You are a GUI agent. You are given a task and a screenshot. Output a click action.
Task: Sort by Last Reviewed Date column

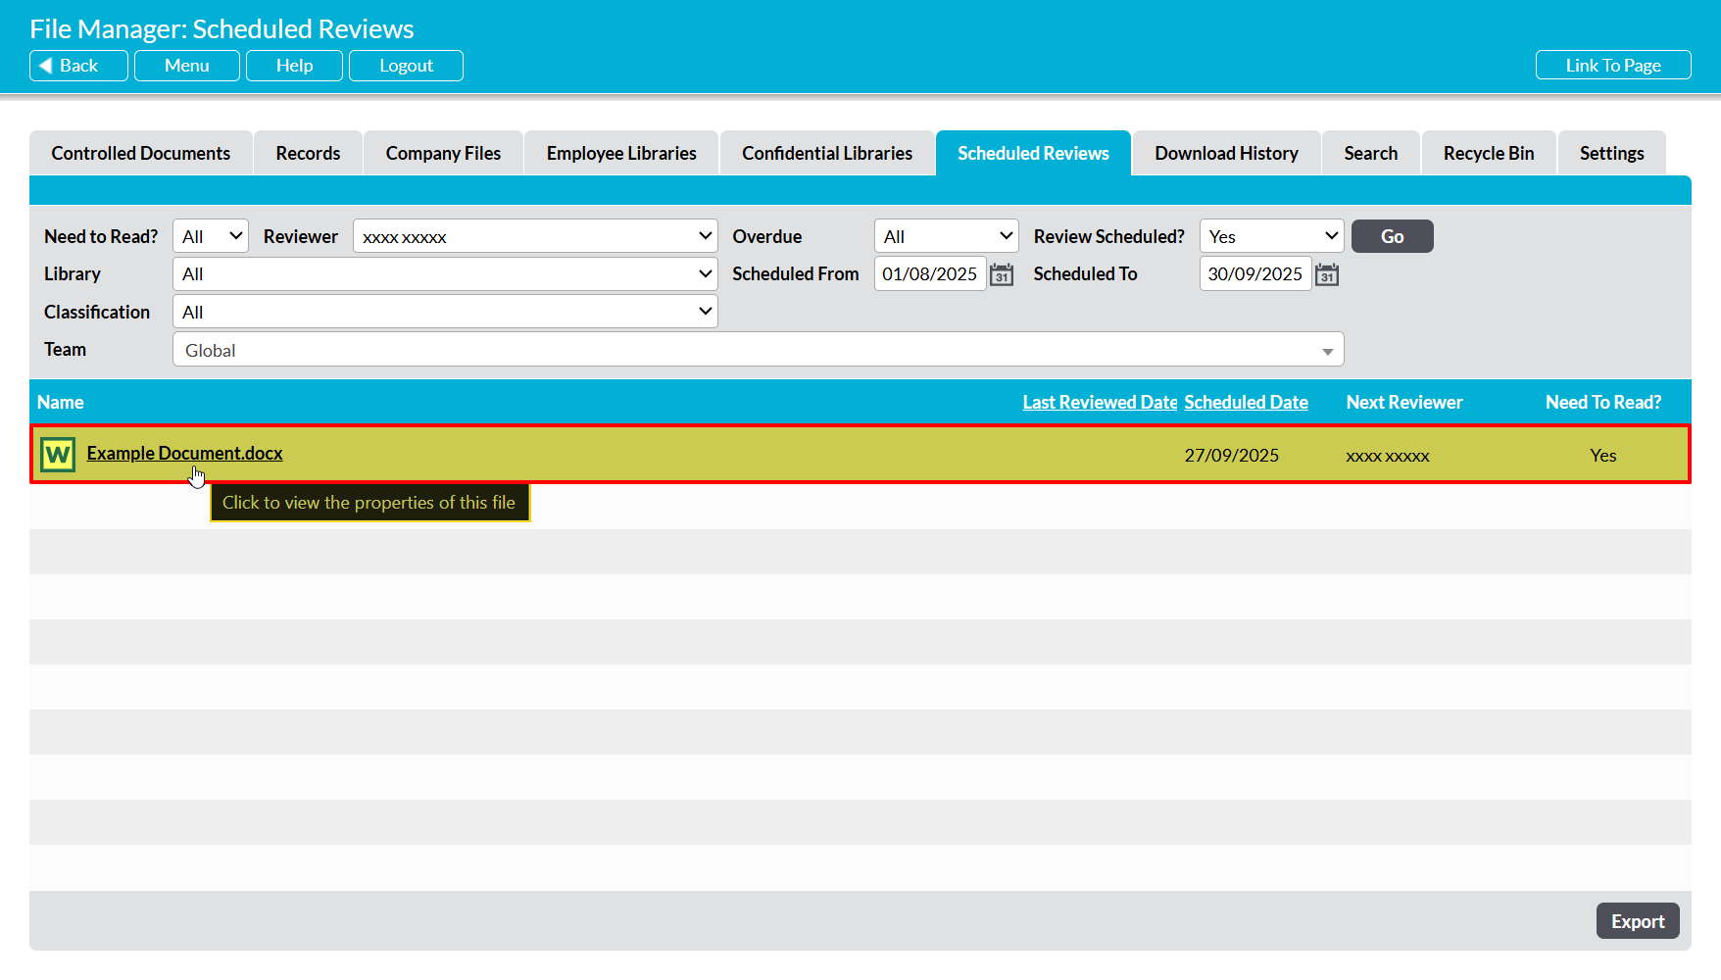click(x=1099, y=403)
